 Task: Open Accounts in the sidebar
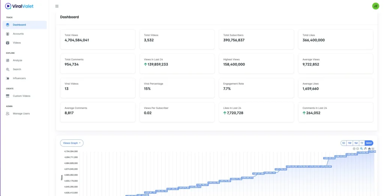(18, 34)
